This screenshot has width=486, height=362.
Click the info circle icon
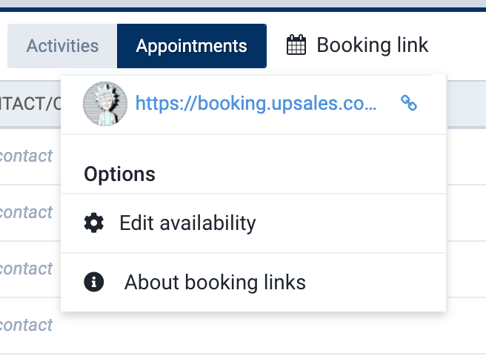coord(94,282)
